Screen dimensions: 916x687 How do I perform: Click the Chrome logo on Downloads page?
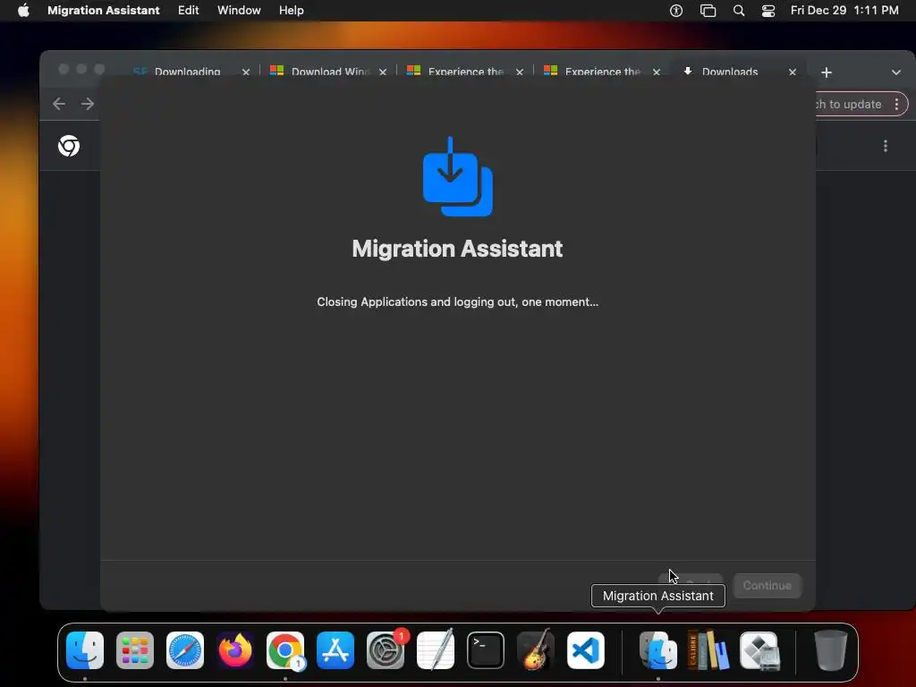(69, 146)
